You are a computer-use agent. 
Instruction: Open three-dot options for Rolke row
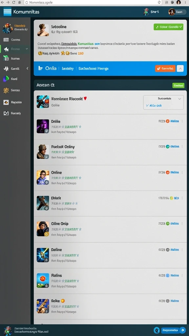point(182,301)
